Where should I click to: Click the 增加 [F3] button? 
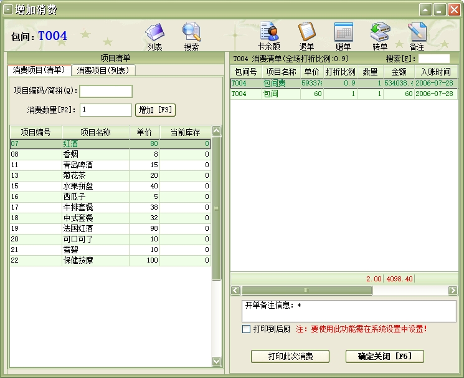[155, 110]
